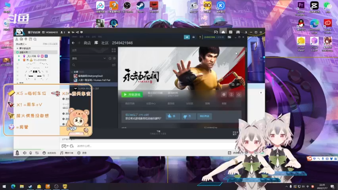338x190 pixels.
Task: Collapse the 全部 game category
Action: coord(72,72)
